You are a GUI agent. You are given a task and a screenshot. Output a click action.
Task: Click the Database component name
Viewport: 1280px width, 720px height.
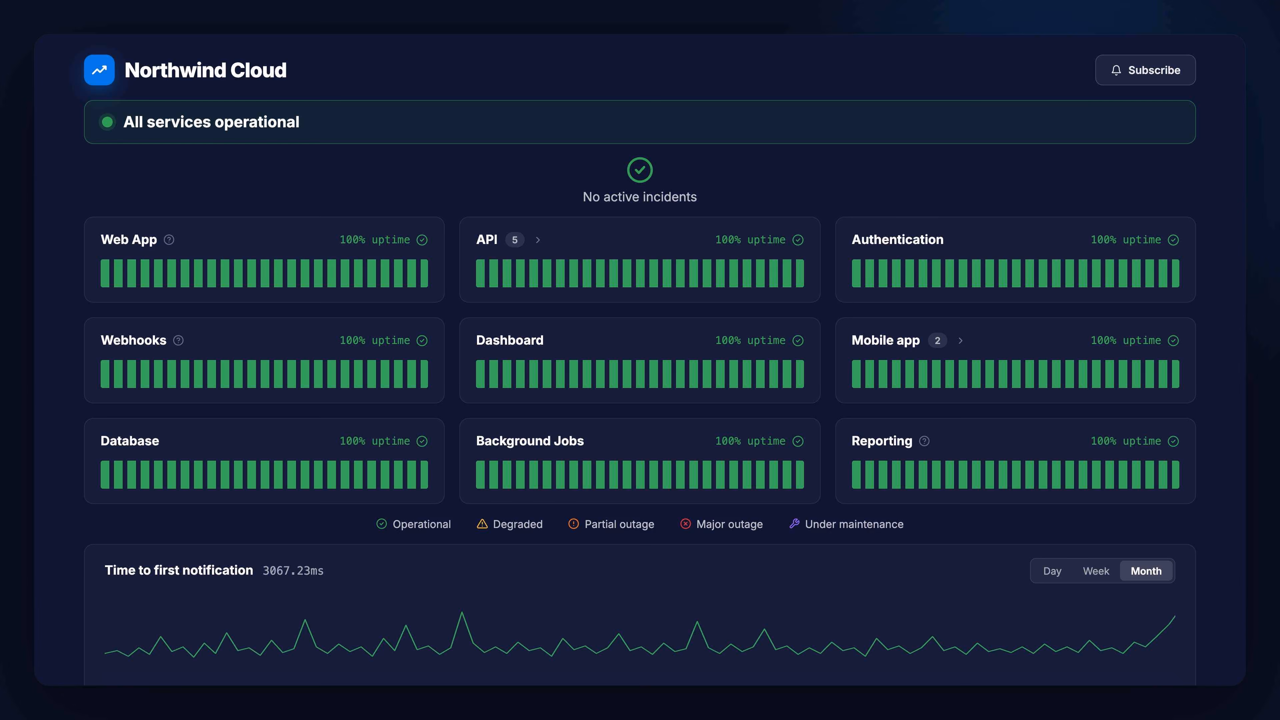click(130, 441)
